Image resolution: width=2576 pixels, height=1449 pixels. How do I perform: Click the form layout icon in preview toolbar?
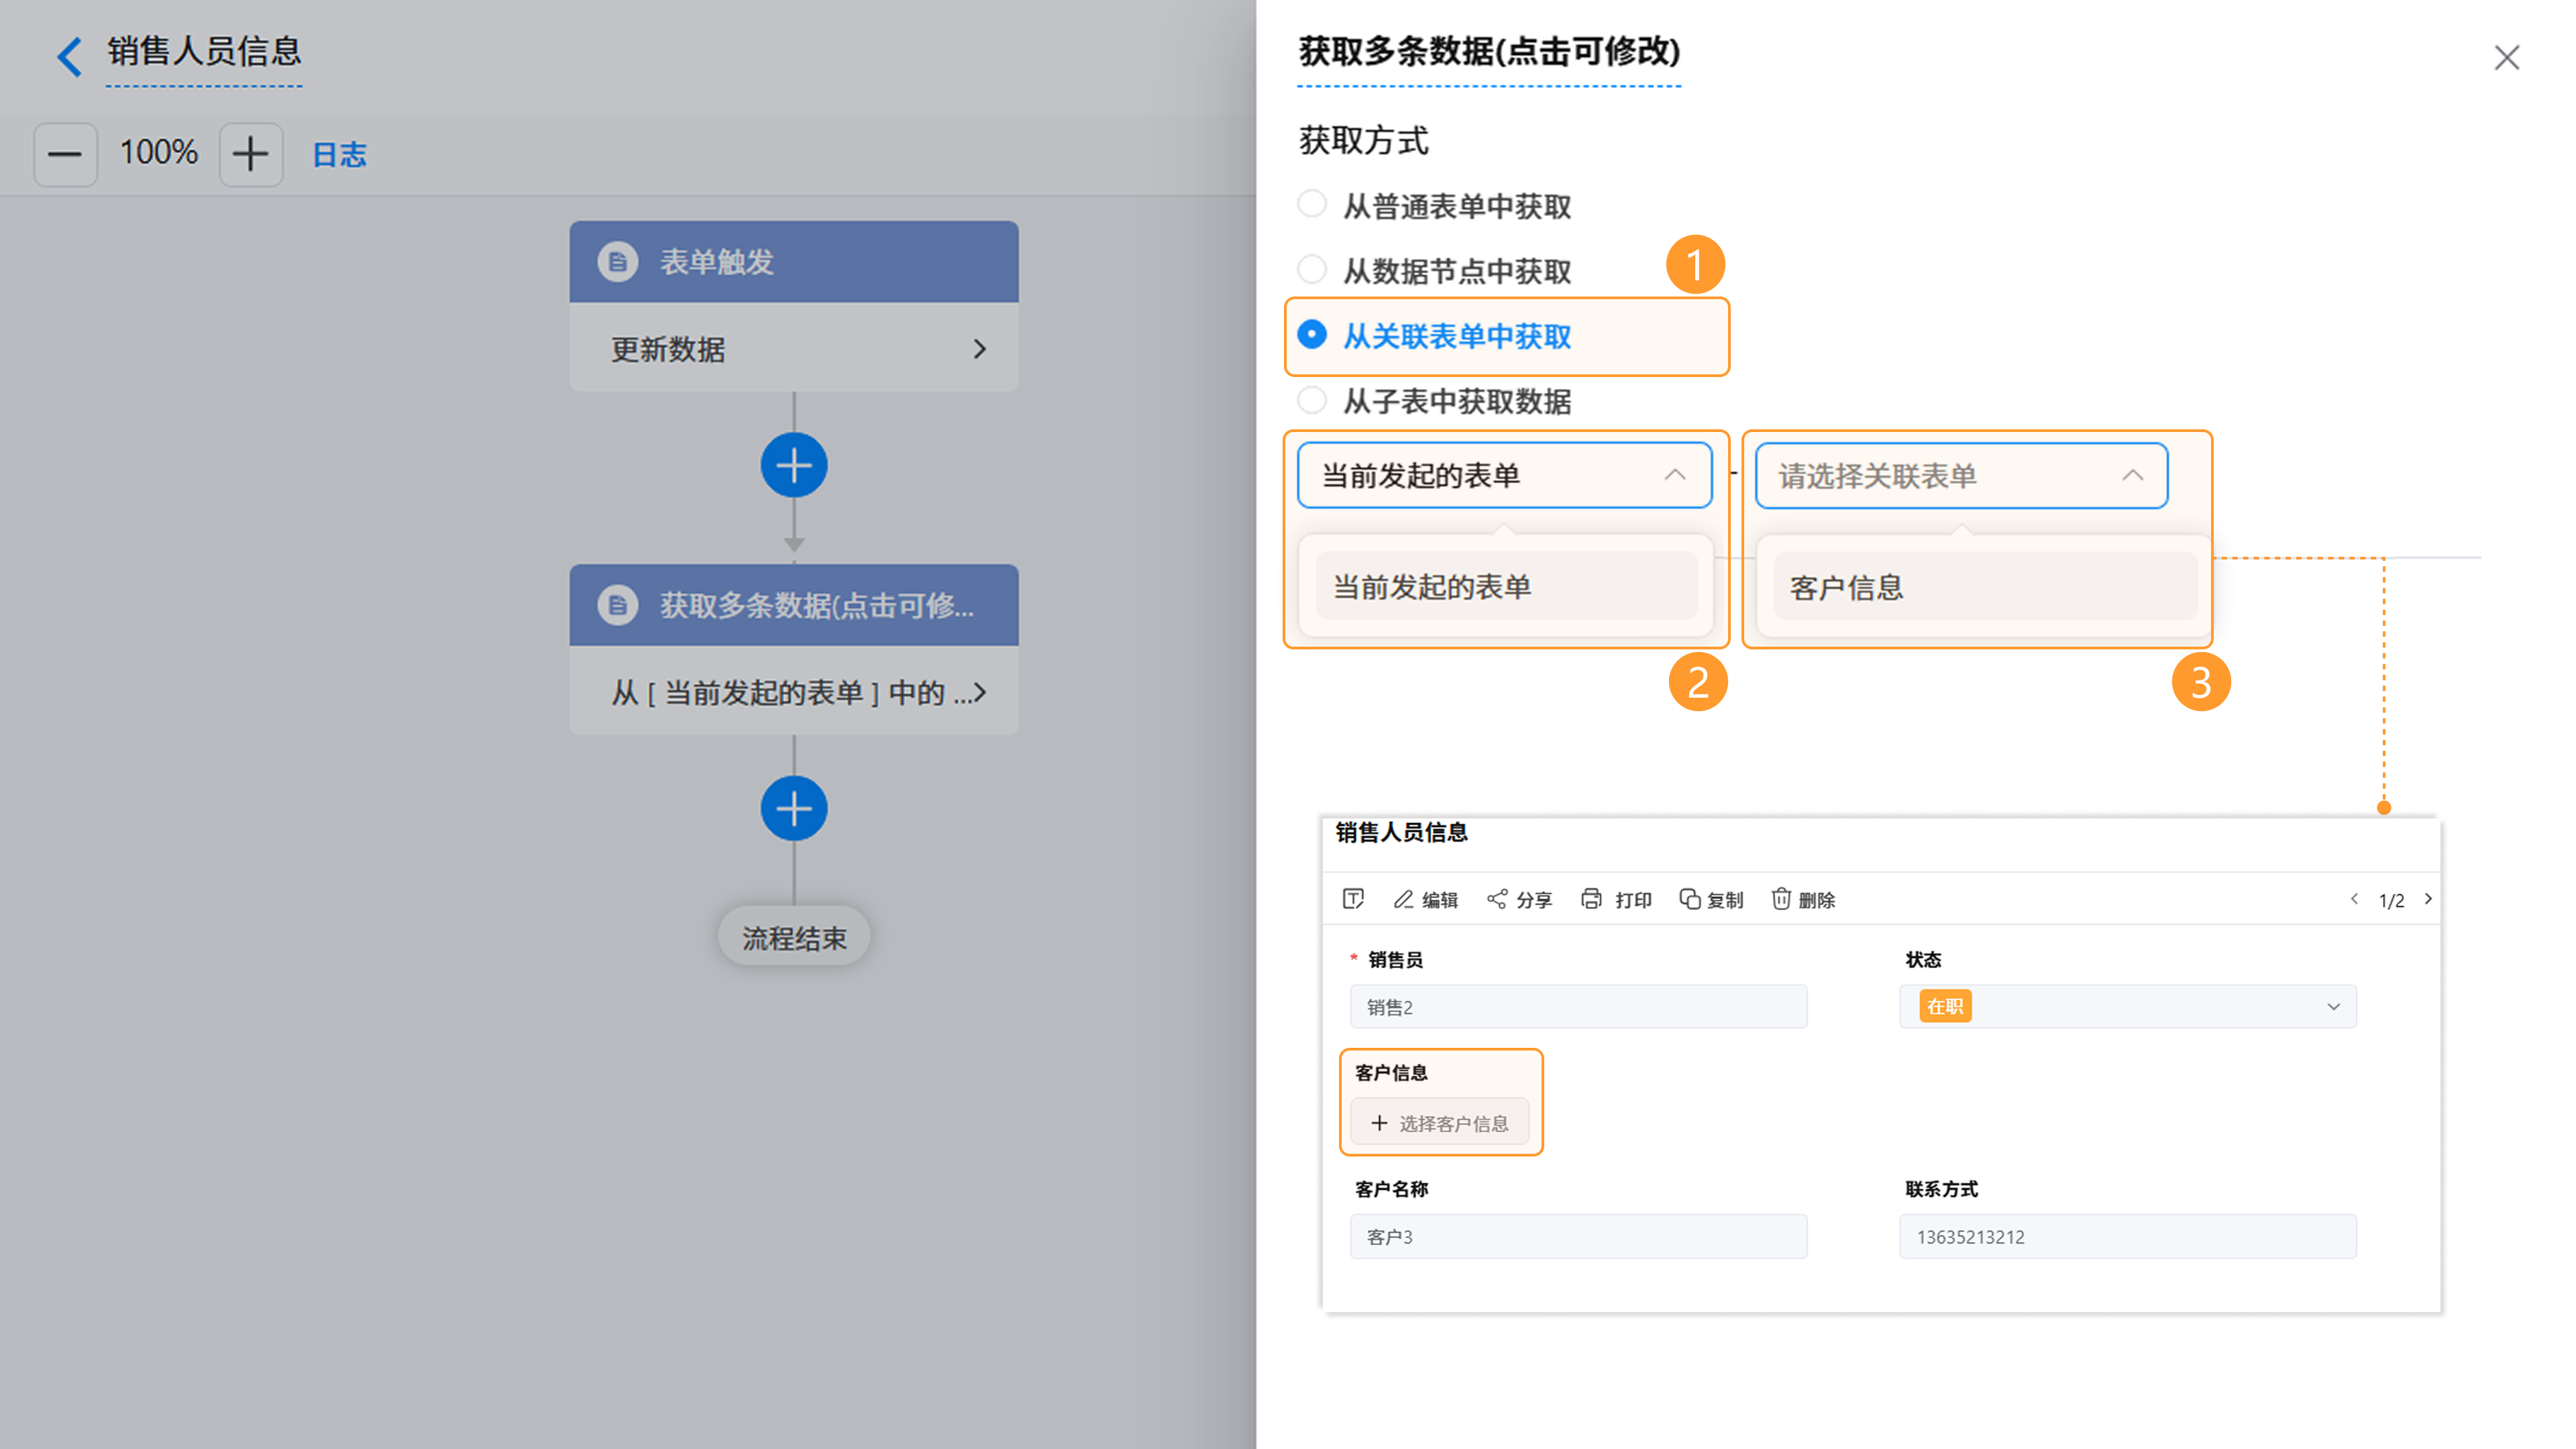click(x=1353, y=899)
